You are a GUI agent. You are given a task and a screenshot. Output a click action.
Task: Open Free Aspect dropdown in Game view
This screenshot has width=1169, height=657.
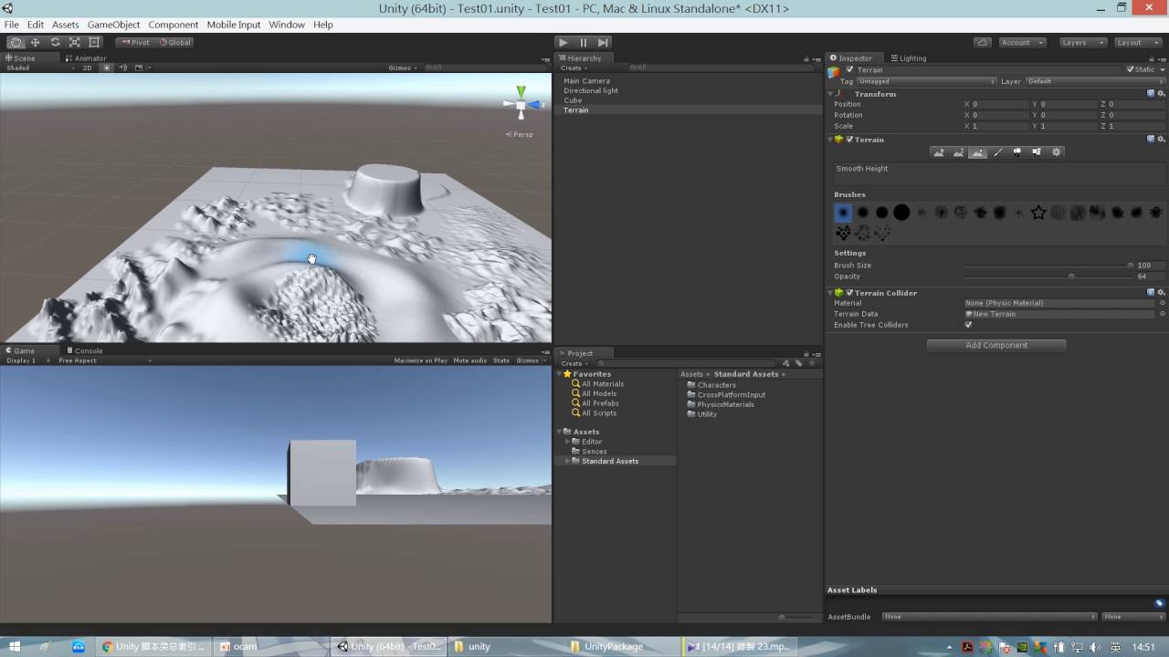tap(103, 360)
